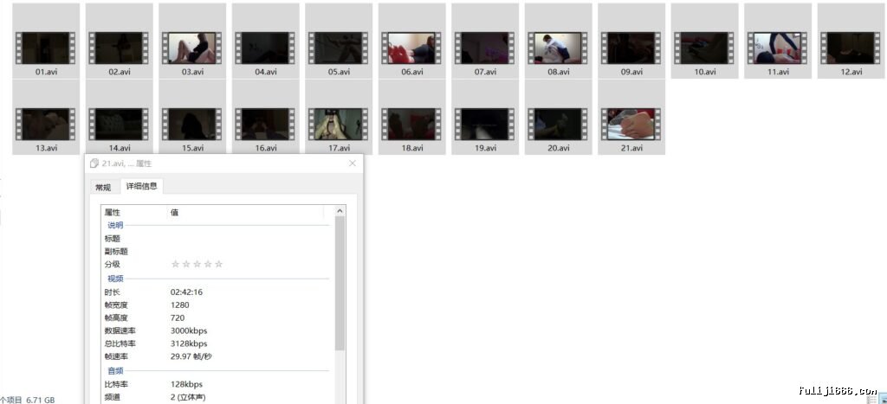Click the 总比特率 value 3128kbps

click(188, 343)
